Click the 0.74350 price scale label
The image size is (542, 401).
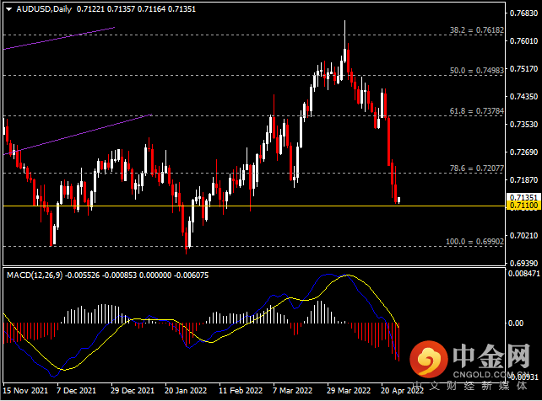point(524,97)
